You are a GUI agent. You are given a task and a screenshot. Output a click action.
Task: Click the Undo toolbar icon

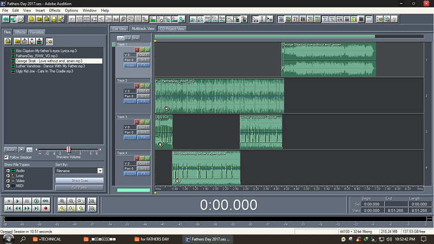point(72,19)
